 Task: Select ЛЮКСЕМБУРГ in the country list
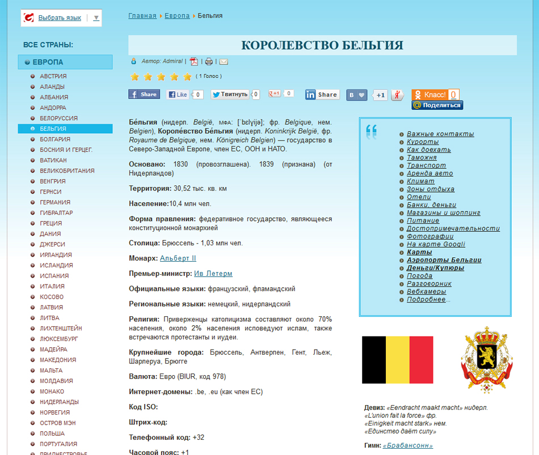(x=59, y=339)
